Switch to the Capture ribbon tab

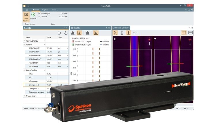point(45,10)
